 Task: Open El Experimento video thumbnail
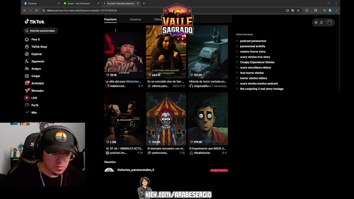tap(208, 119)
